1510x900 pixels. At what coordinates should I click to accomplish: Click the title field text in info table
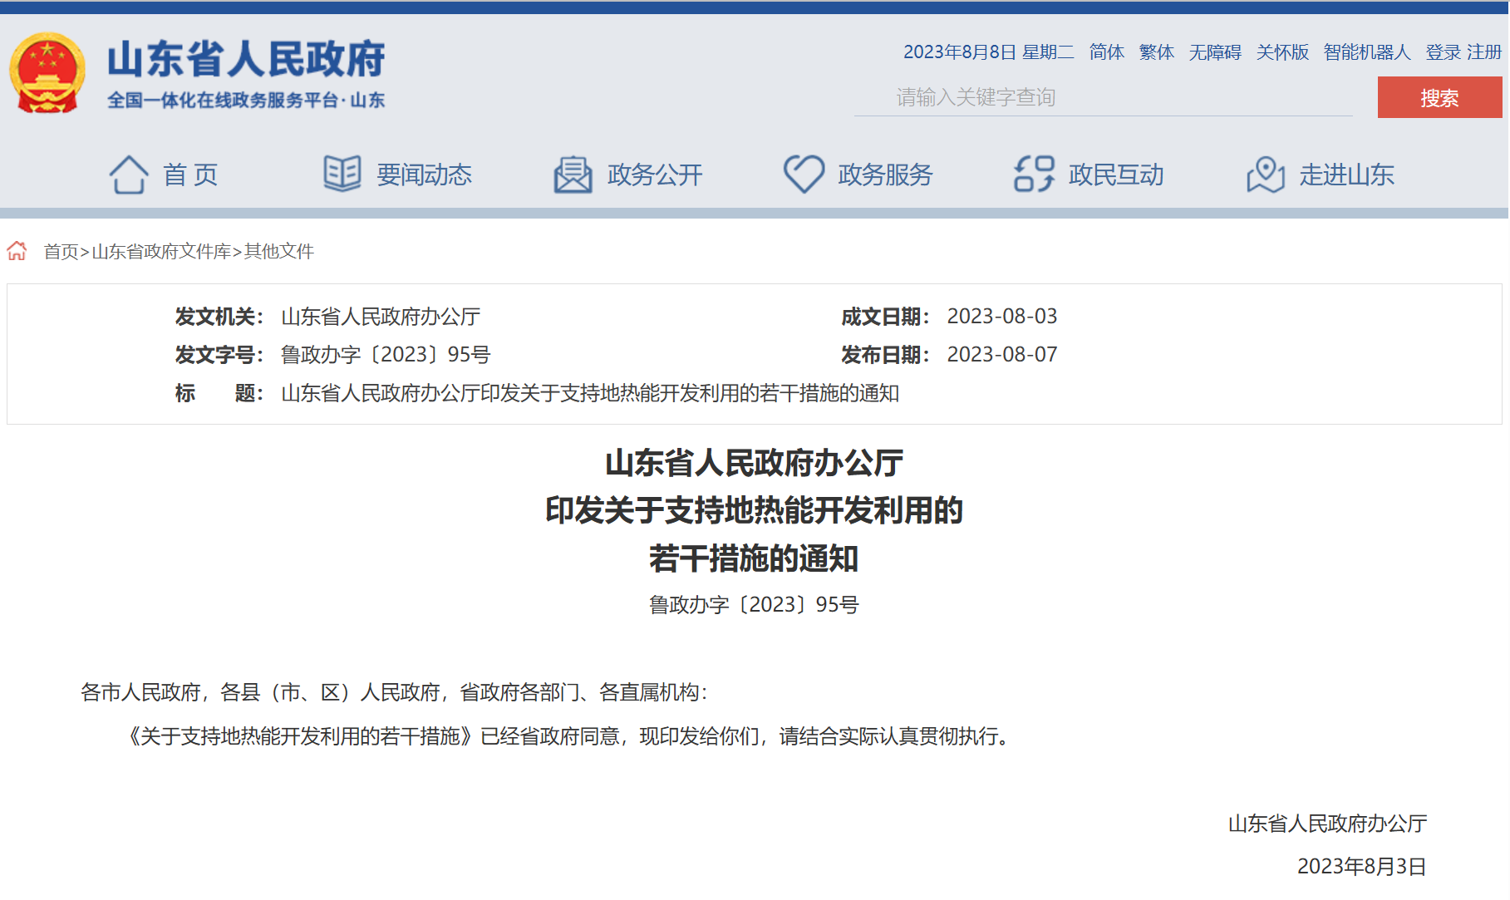pos(590,393)
